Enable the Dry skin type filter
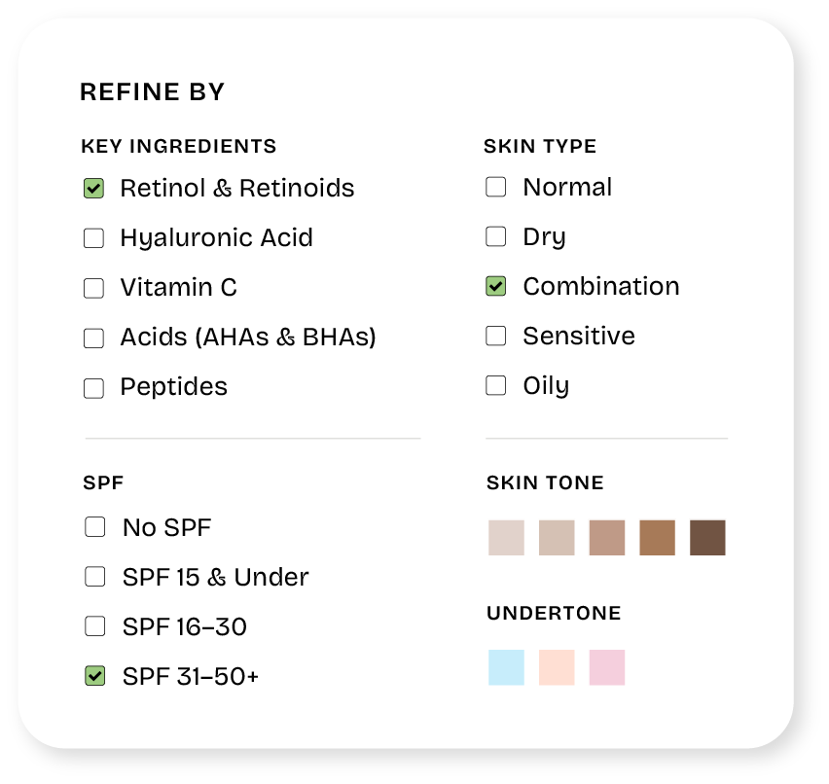The width and height of the screenshot is (829, 784). point(496,236)
